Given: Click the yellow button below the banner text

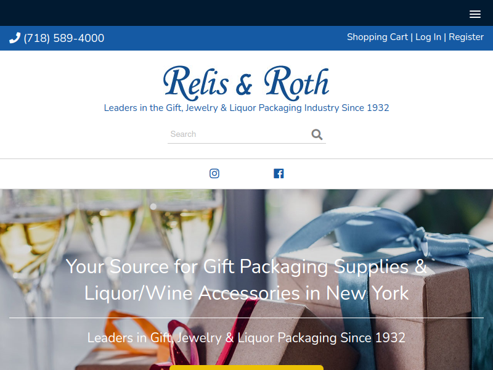Looking at the screenshot, I should tap(246, 368).
